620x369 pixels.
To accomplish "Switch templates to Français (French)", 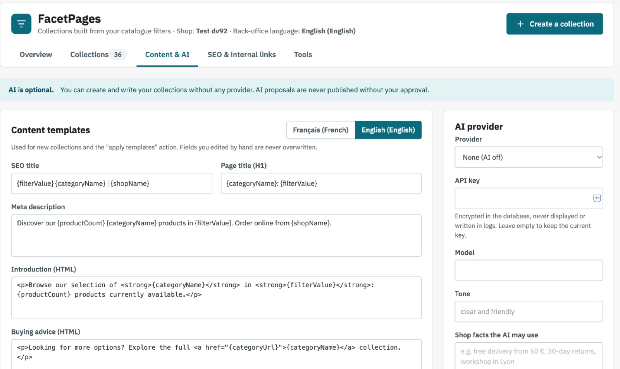I will tap(320, 130).
